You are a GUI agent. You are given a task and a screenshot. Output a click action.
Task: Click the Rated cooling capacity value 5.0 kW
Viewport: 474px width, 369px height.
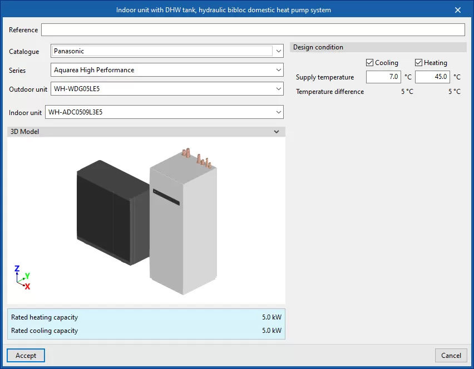[x=271, y=330]
